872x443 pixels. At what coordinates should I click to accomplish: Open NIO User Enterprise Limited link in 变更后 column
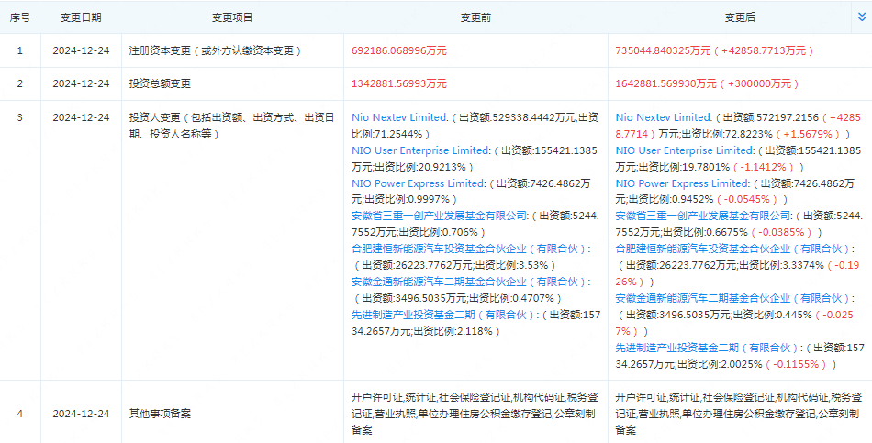pos(684,150)
